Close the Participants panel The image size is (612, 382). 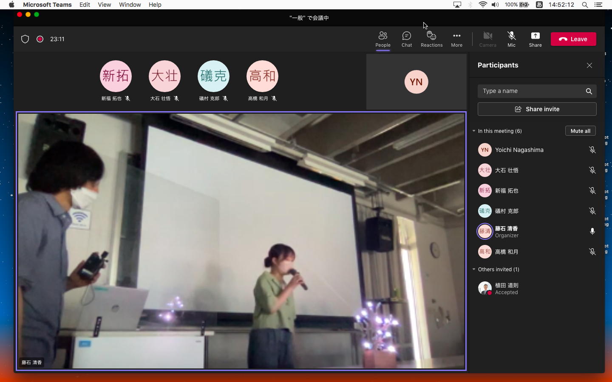[x=589, y=65]
